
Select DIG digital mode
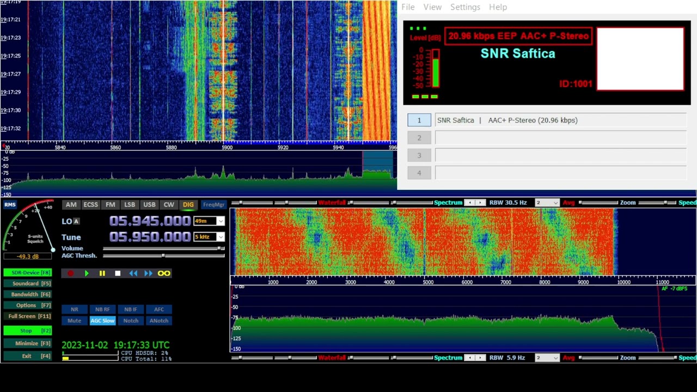coord(188,205)
